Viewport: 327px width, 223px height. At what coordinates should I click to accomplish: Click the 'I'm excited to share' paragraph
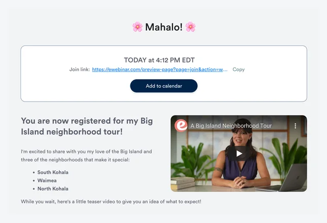click(x=86, y=156)
